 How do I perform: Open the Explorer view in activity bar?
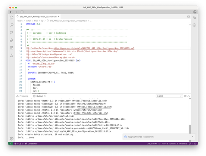tap(12, 18)
